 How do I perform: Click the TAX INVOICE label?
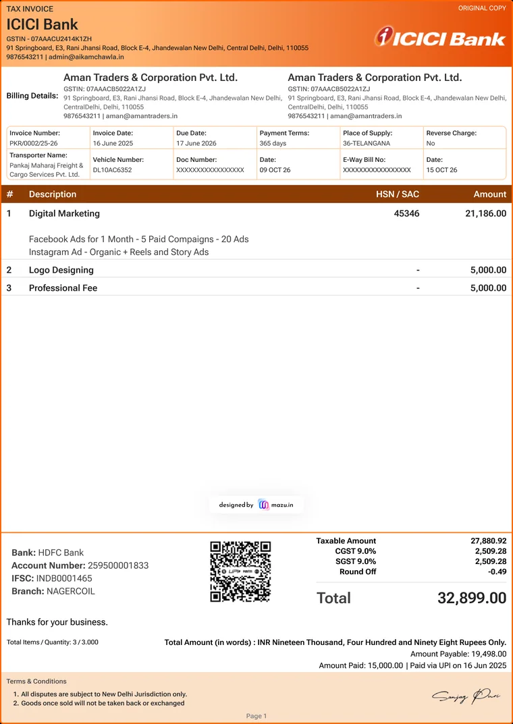(x=30, y=8)
